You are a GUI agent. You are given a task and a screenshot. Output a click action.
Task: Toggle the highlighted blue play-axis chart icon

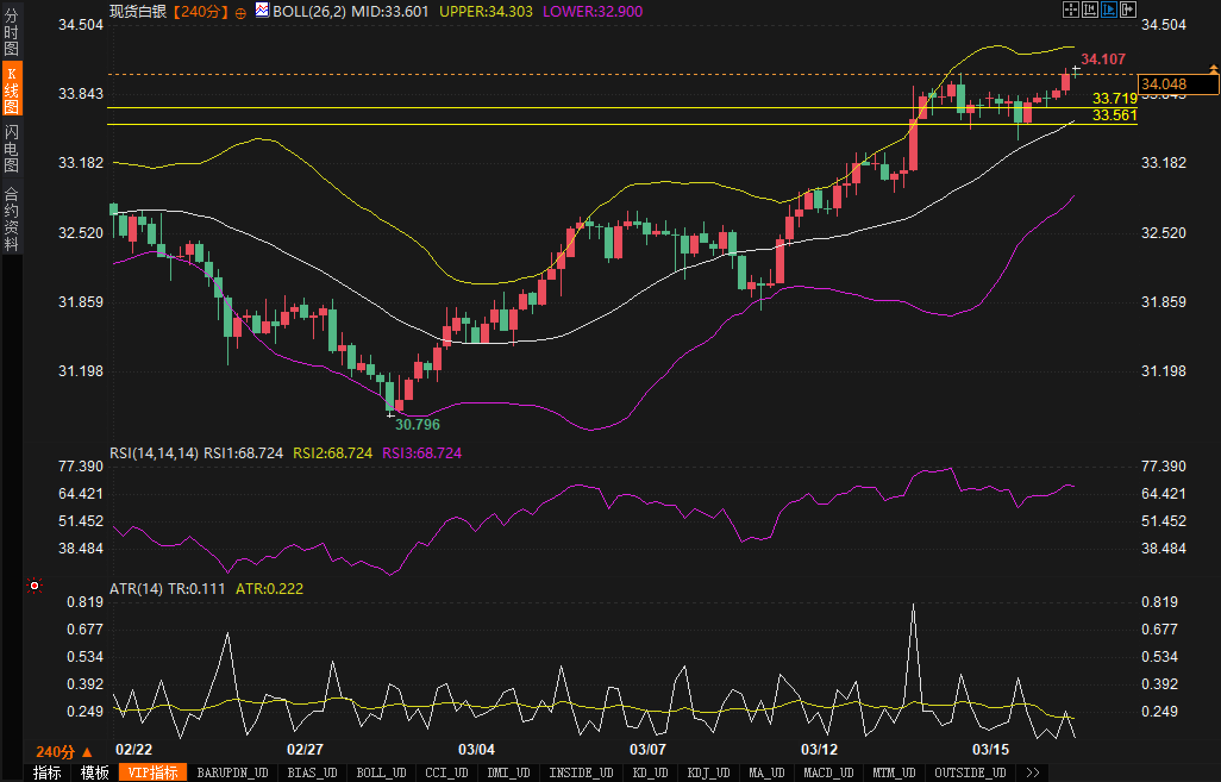click(1109, 10)
